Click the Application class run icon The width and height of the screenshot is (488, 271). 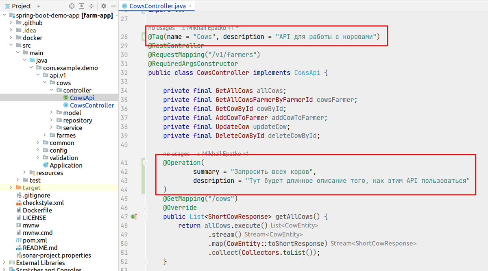[x=46, y=165]
